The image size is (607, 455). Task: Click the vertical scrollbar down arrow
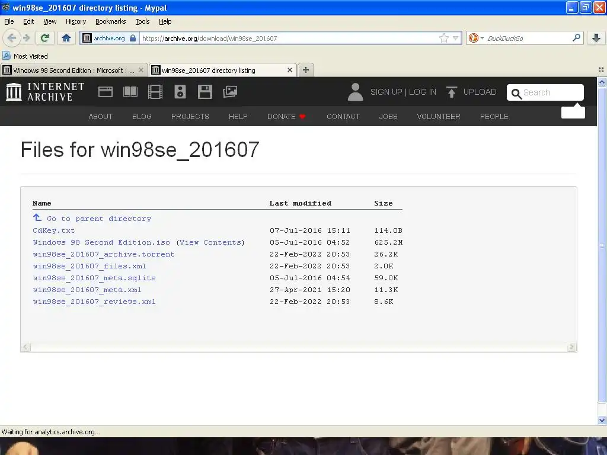(602, 420)
